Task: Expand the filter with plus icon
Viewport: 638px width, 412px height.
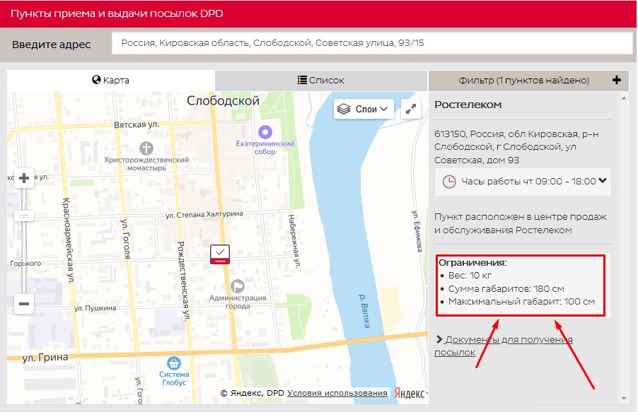Action: coord(616,81)
